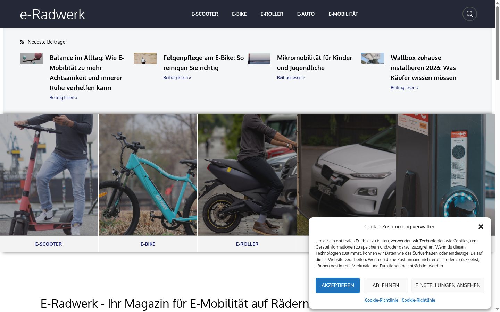Select the Felgenpflege am E-Bike post thumbnail

pos(145,58)
